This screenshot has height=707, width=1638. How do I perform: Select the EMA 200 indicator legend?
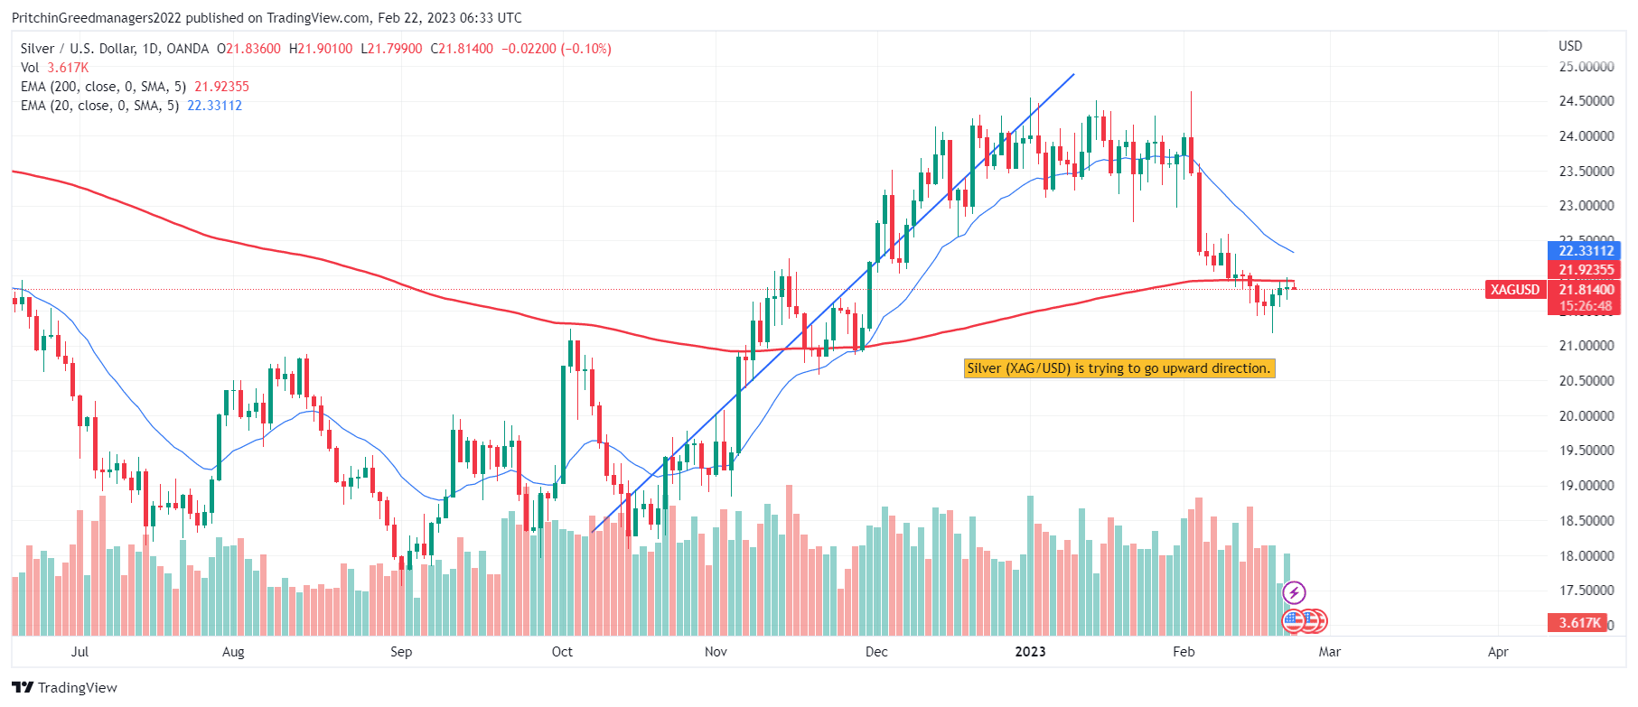135,87
